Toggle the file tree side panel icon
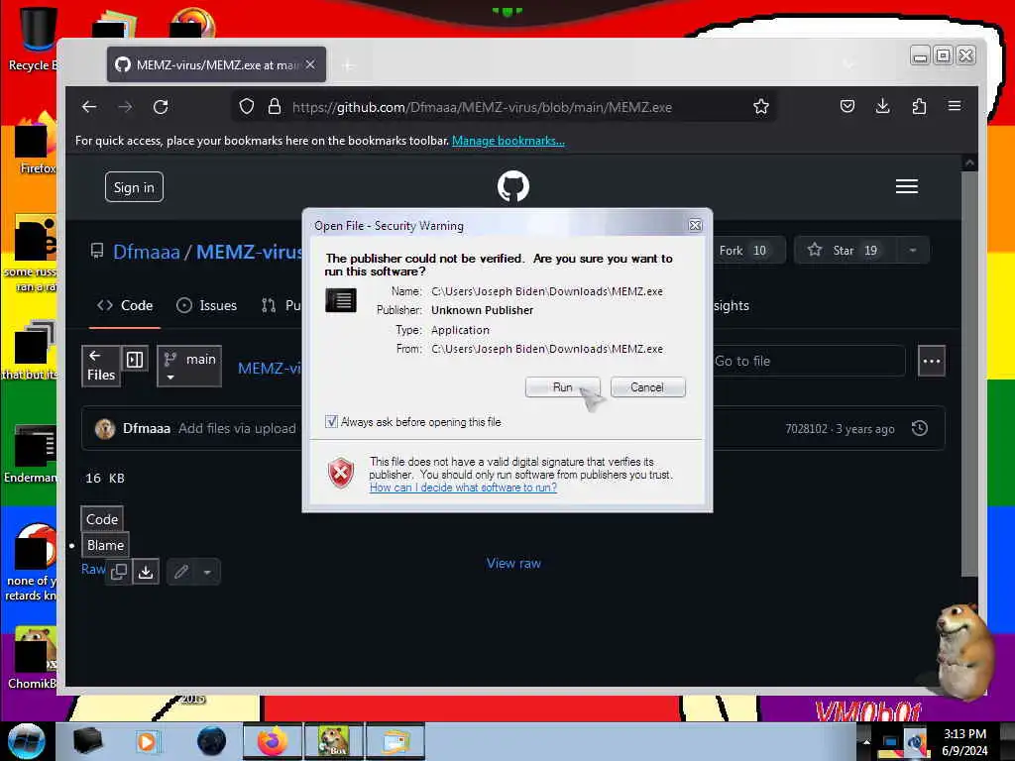 pyautogui.click(x=135, y=359)
